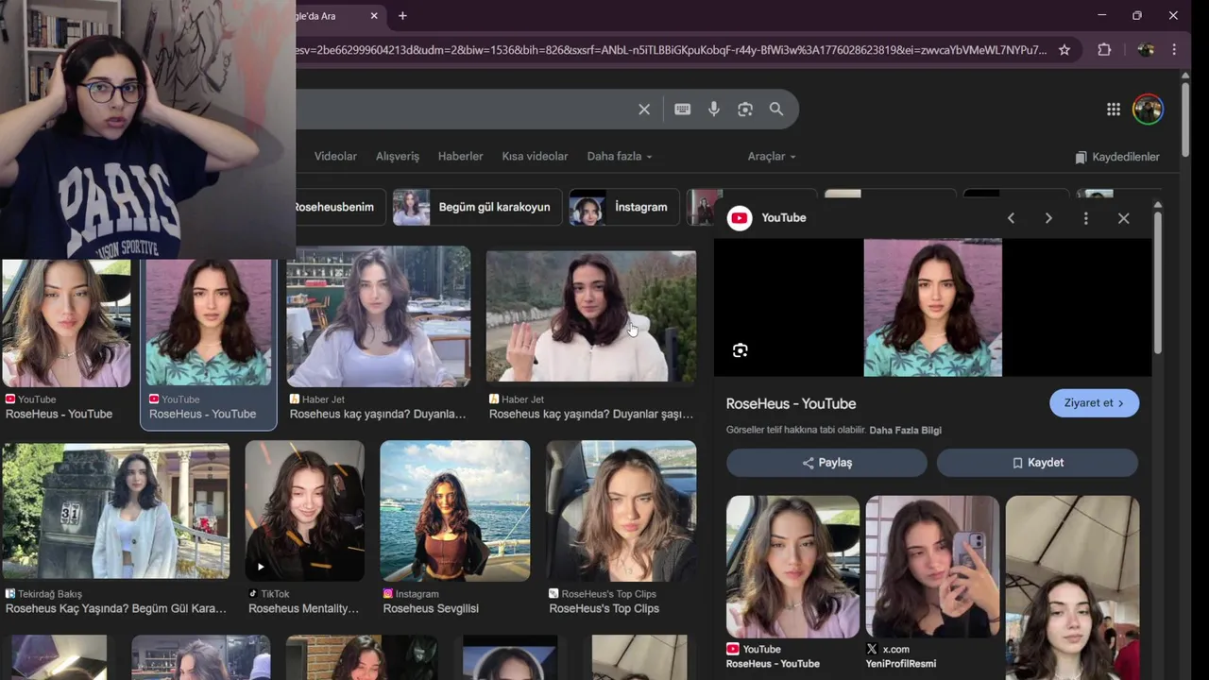This screenshot has height=680, width=1209.
Task: Open the TikTok Roseheus Mentality thumbnail
Action: coord(304,511)
